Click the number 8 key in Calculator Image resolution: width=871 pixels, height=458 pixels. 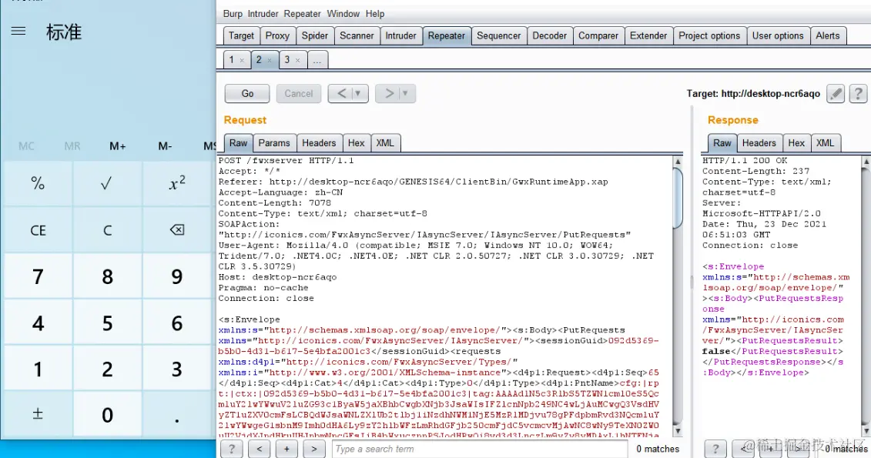pyautogui.click(x=106, y=276)
